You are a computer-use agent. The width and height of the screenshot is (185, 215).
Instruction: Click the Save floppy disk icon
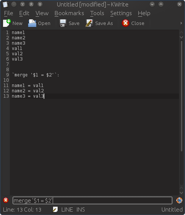tap(63, 23)
